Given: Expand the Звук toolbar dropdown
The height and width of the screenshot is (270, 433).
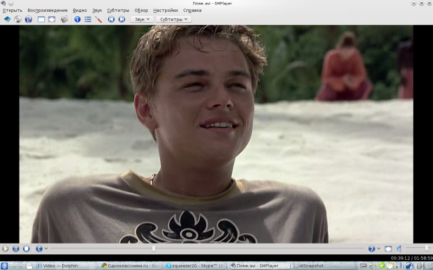Looking at the screenshot, I should (142, 19).
